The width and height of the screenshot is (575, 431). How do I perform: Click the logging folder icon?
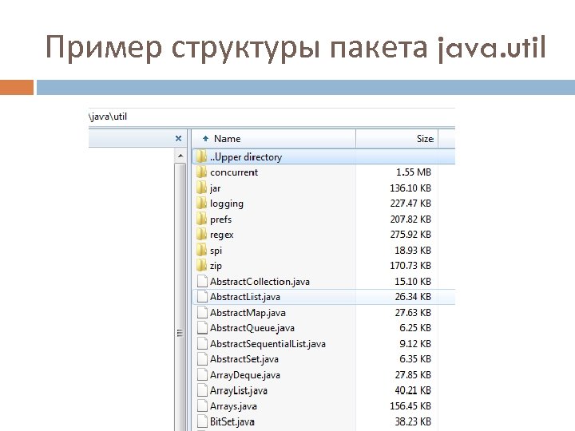(201, 204)
